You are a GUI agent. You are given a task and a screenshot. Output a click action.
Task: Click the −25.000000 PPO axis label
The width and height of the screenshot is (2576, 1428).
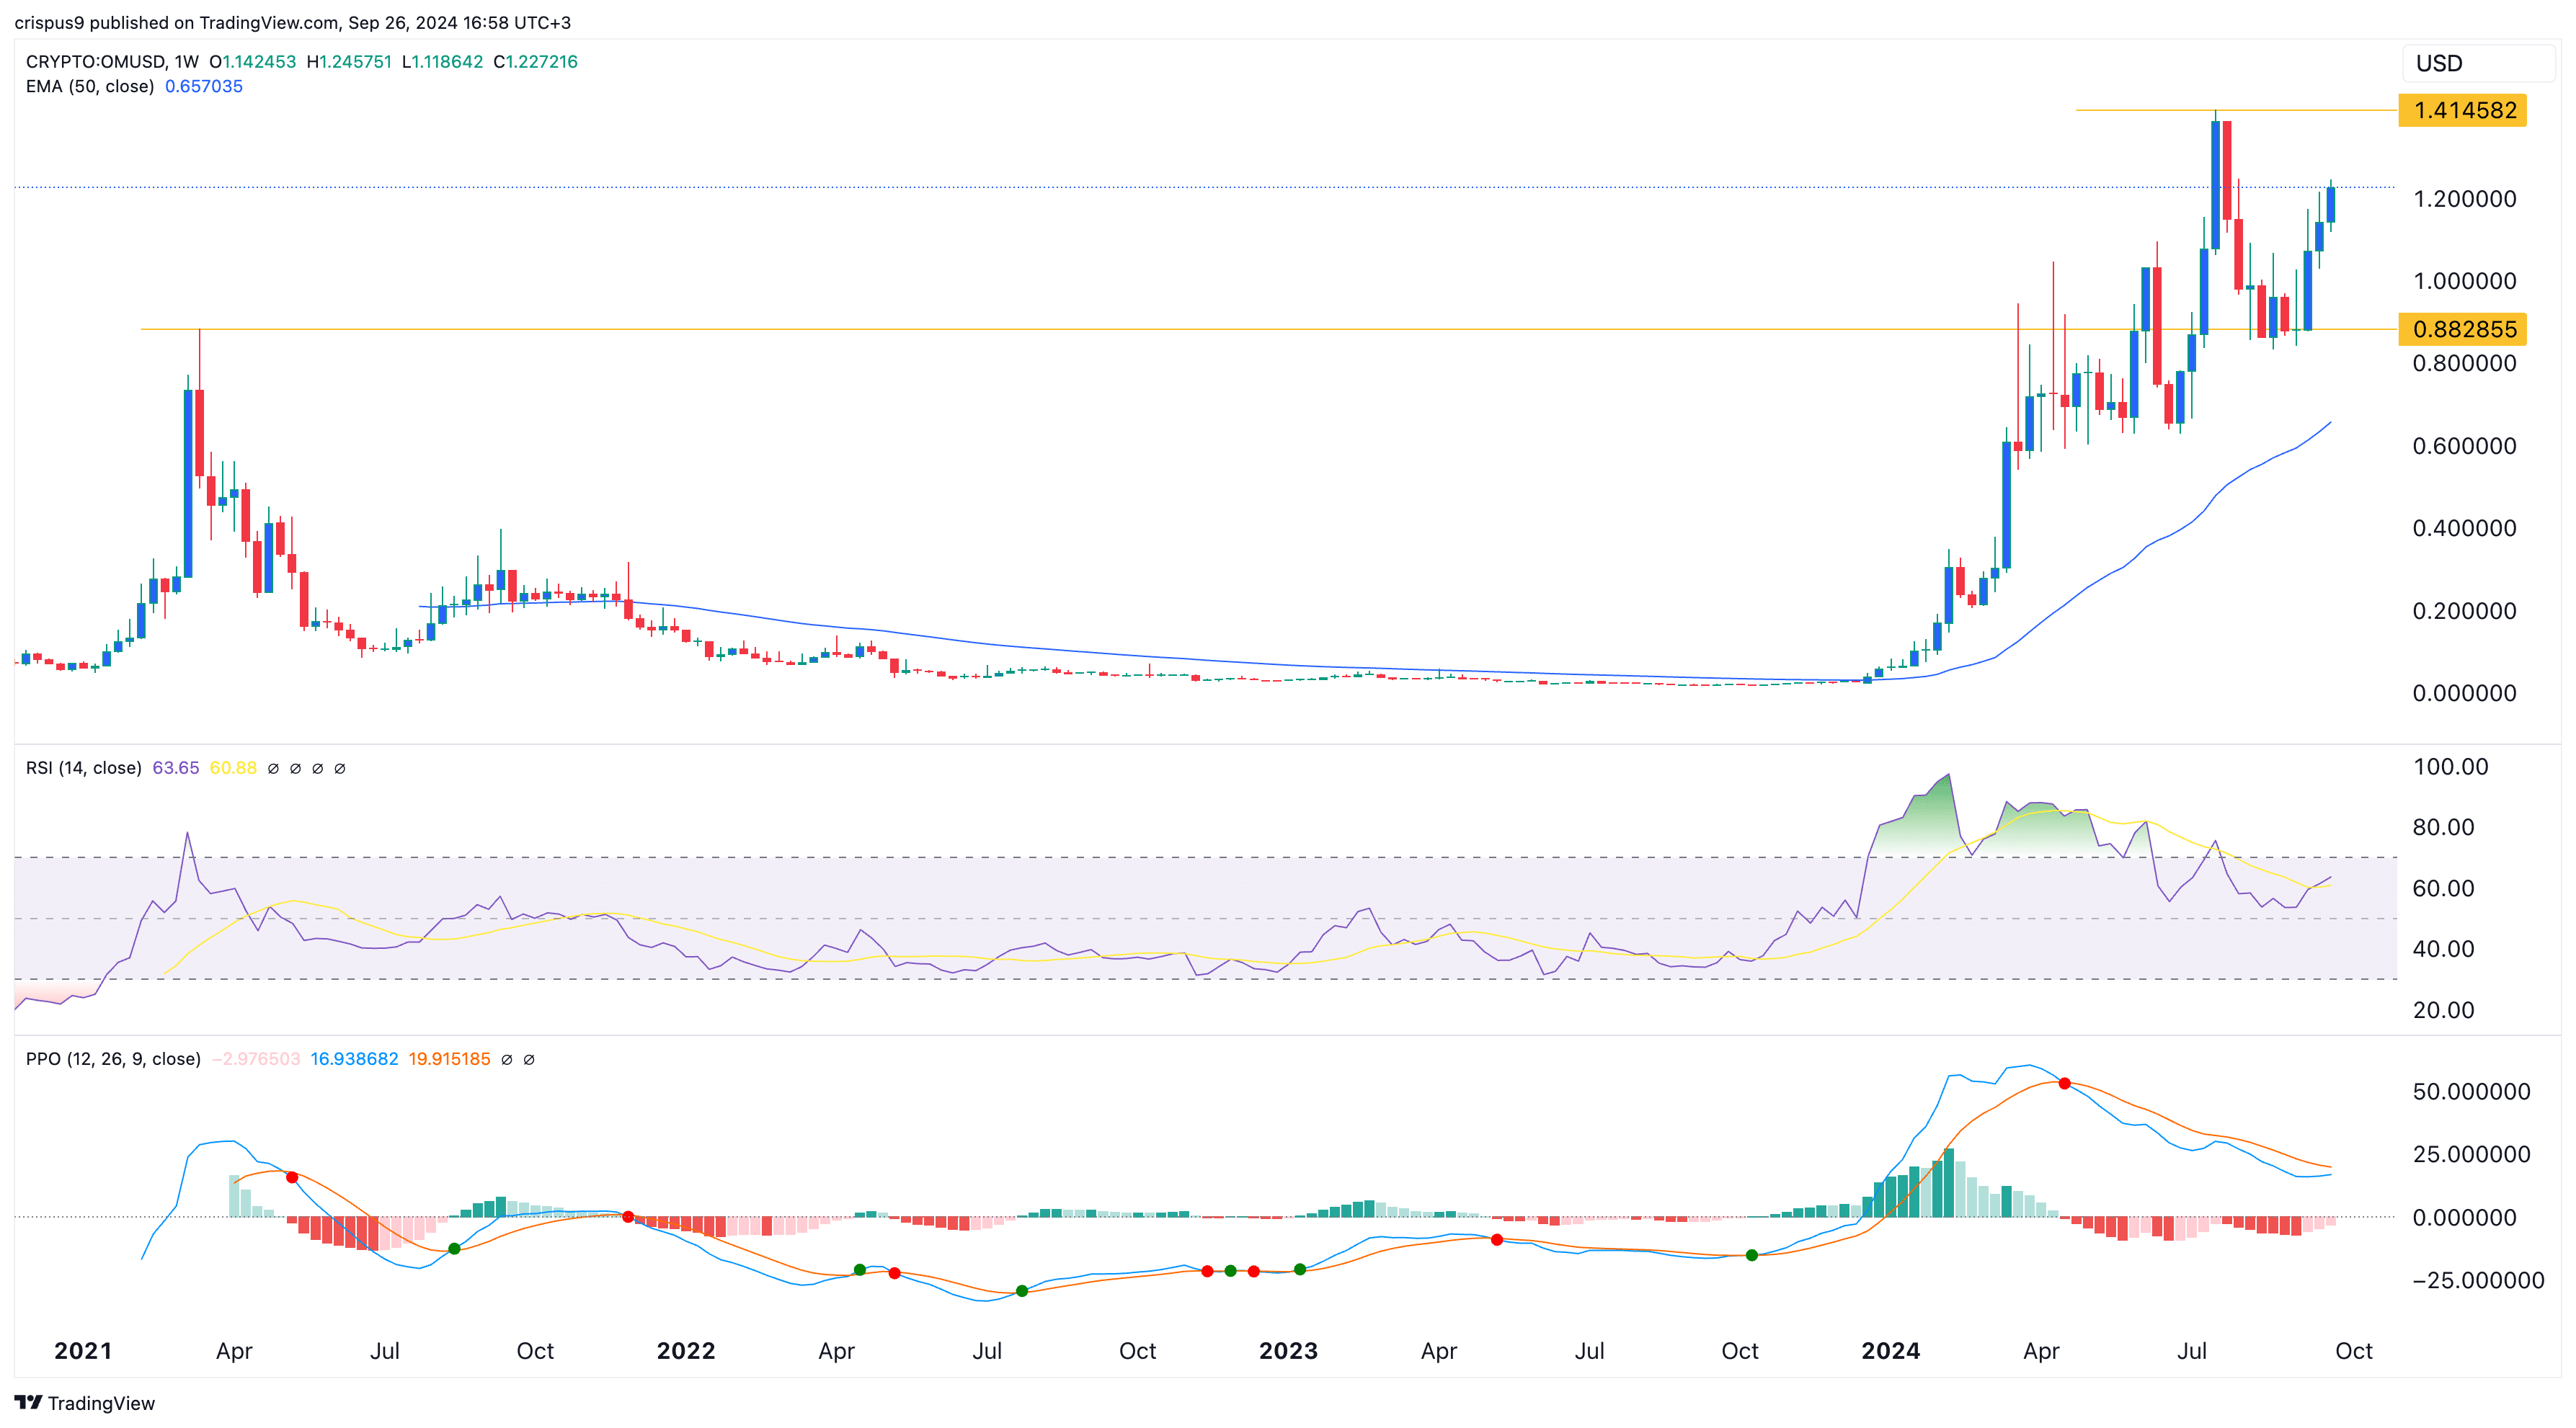tap(2478, 1280)
